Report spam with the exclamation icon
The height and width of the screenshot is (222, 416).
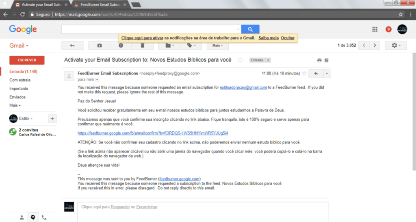(121, 46)
